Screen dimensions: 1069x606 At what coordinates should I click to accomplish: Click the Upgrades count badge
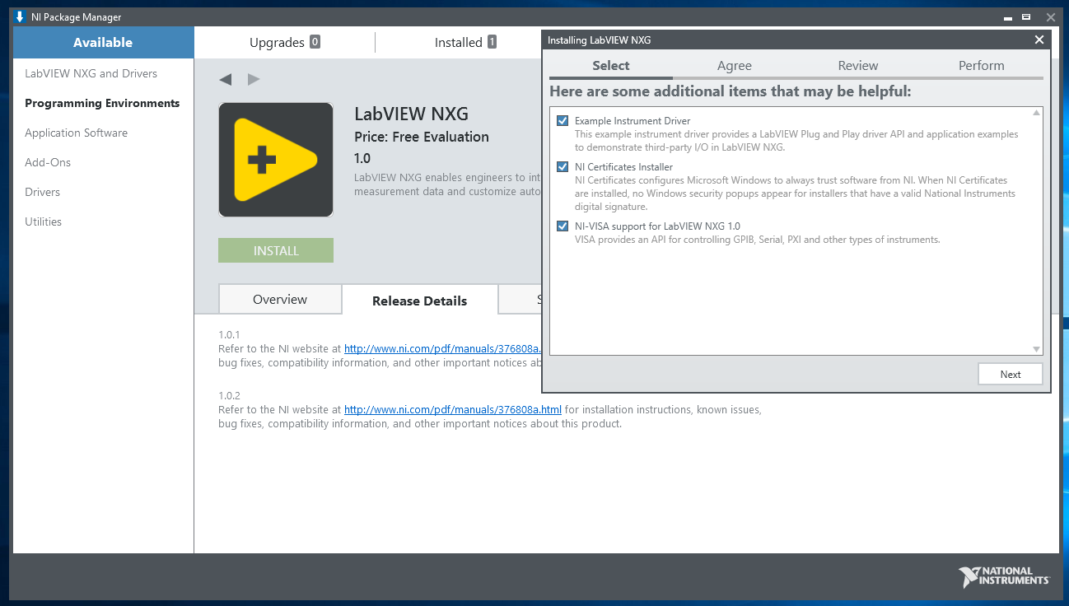click(x=315, y=42)
